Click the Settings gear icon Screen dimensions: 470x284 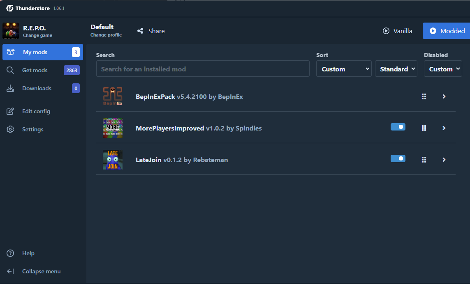10,129
